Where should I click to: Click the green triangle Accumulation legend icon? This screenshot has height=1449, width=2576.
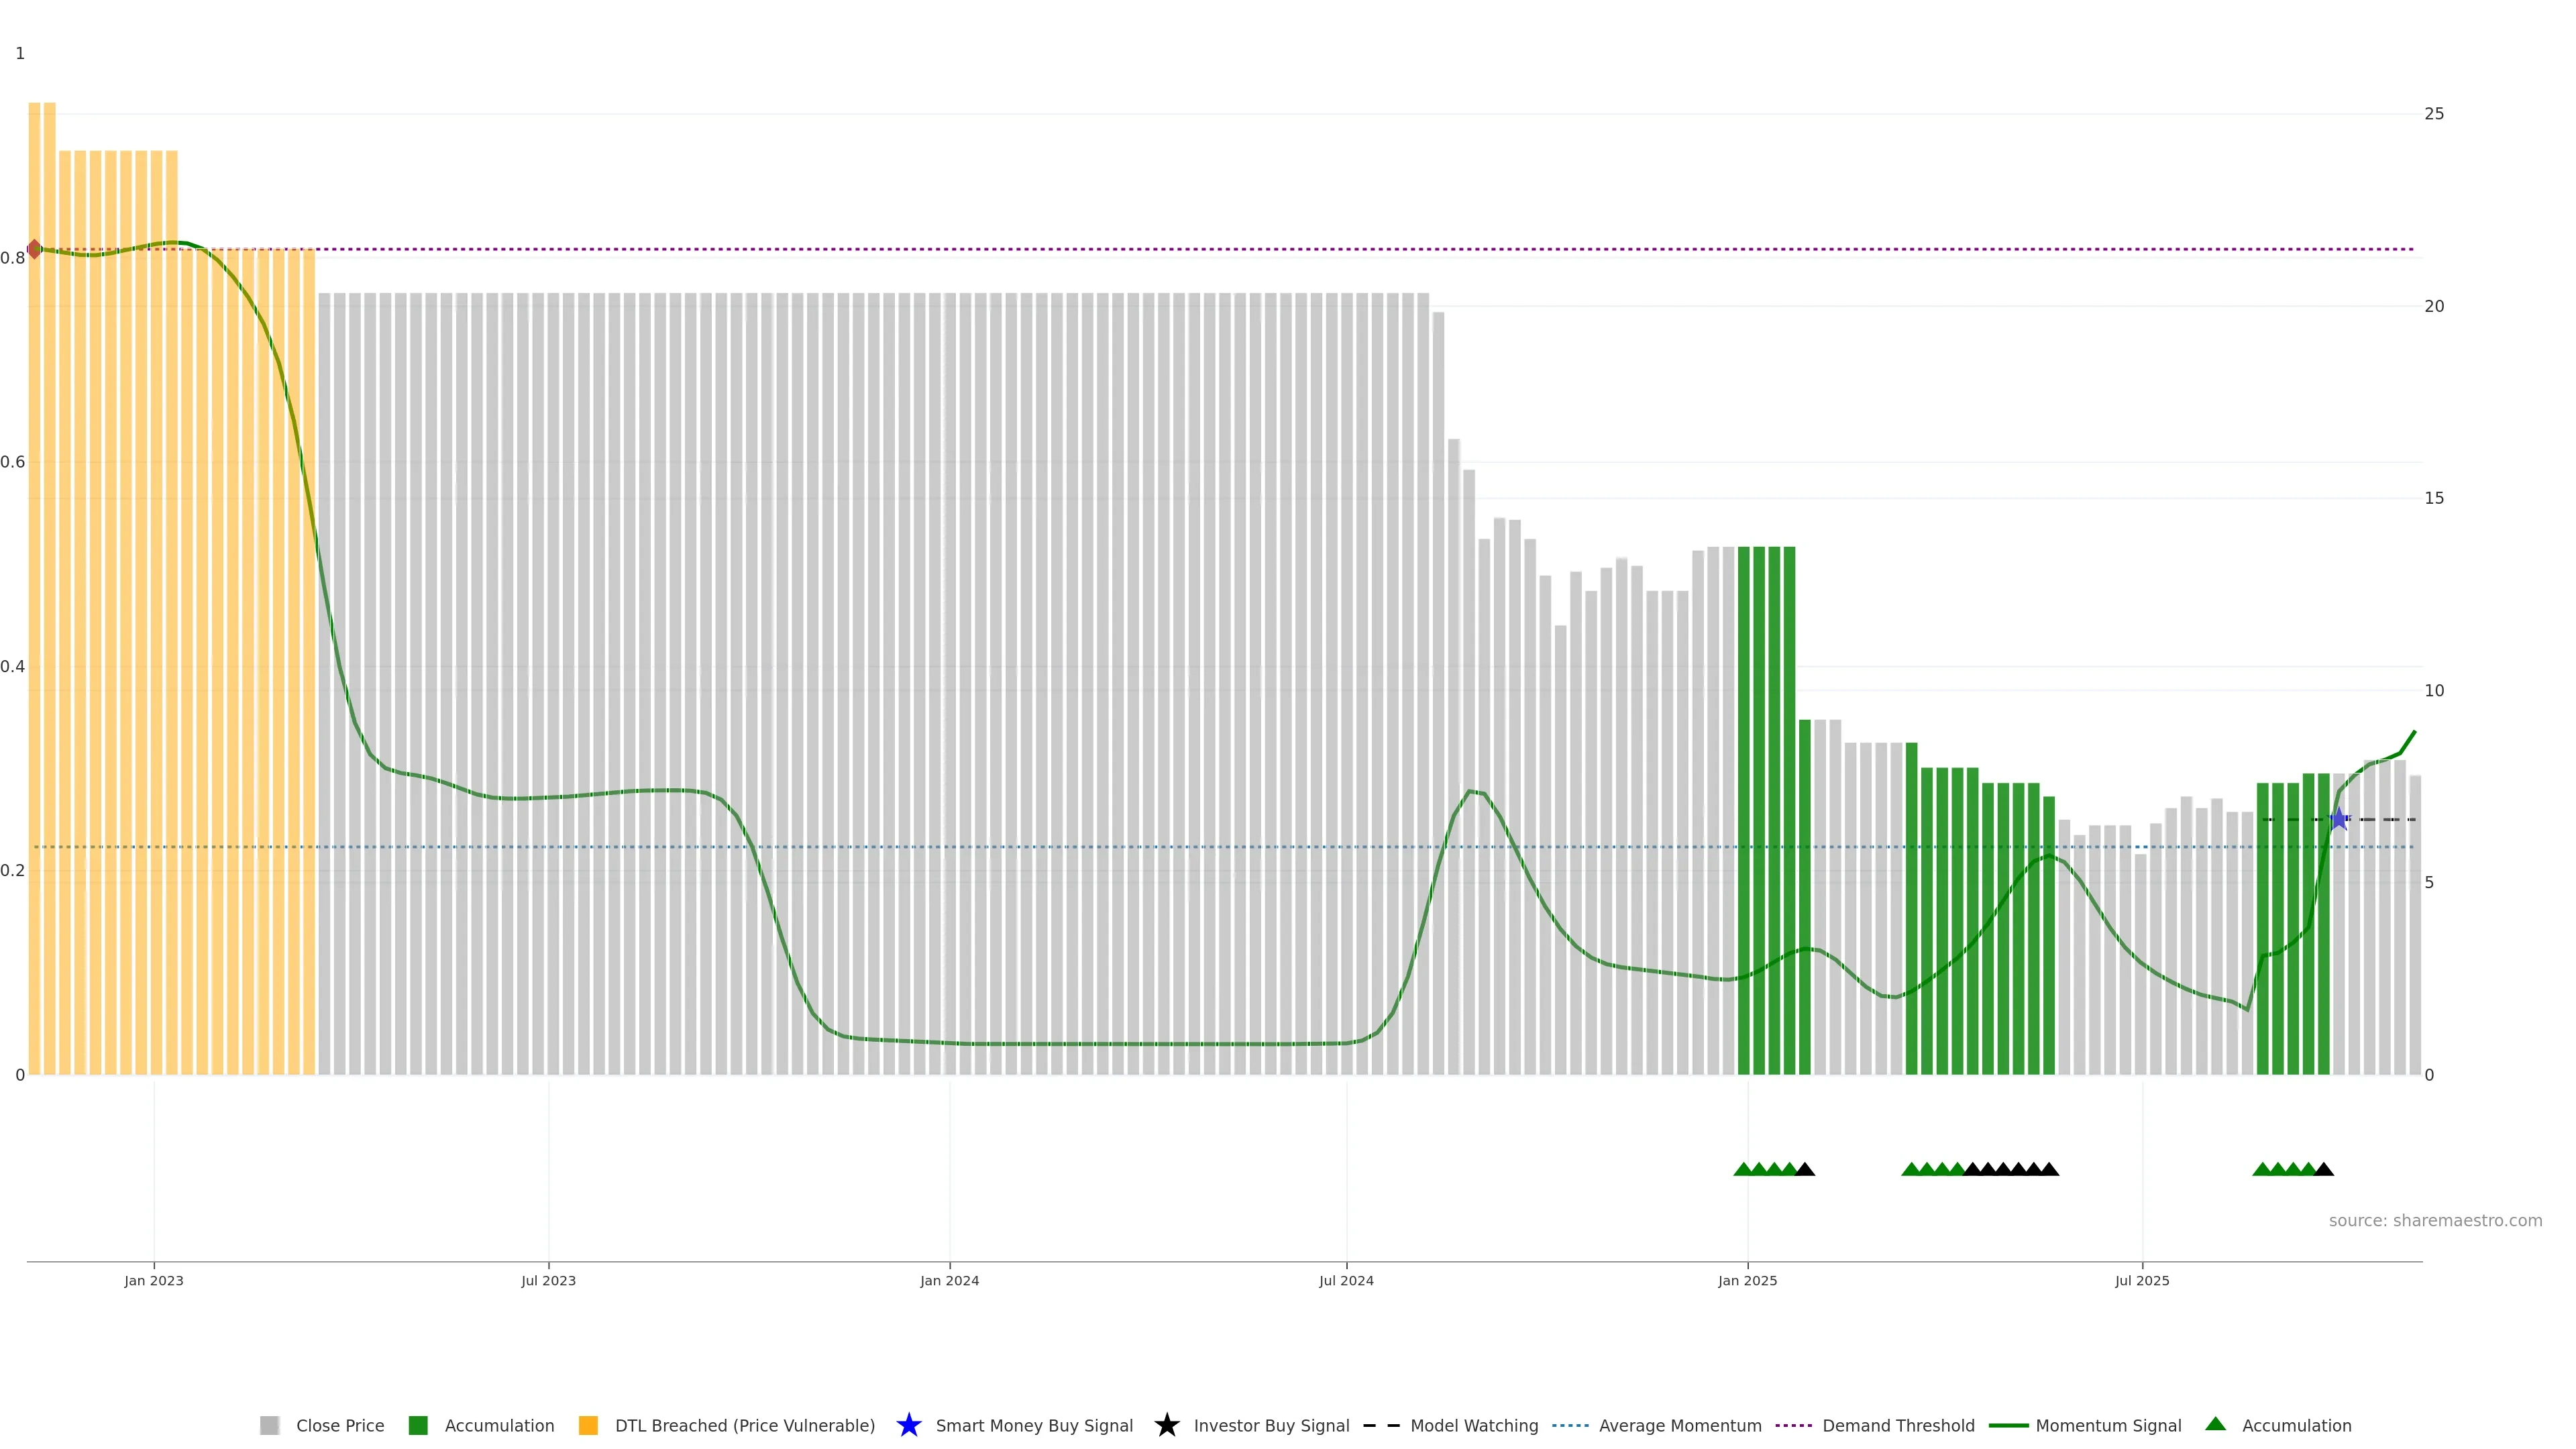pyautogui.click(x=2215, y=1424)
